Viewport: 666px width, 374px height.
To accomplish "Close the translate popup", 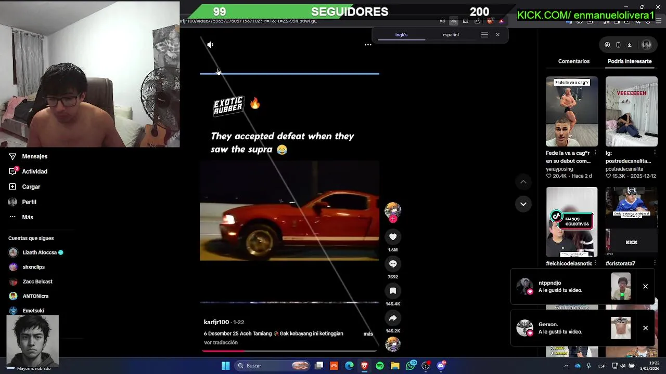I will pos(497,35).
